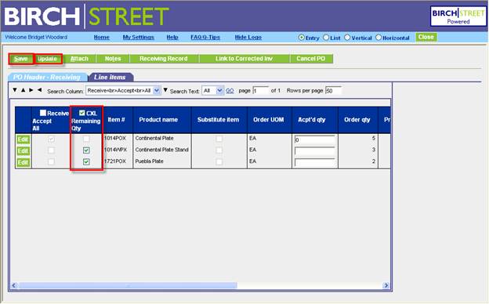Switch to PO Header - Receiving tab
489x304 pixels.
47,77
